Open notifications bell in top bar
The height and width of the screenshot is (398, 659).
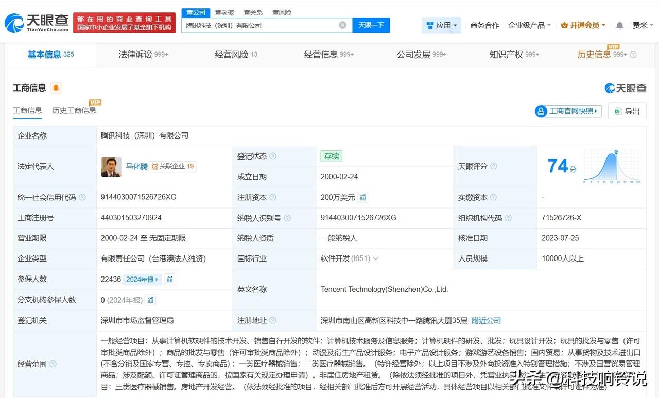(620, 25)
